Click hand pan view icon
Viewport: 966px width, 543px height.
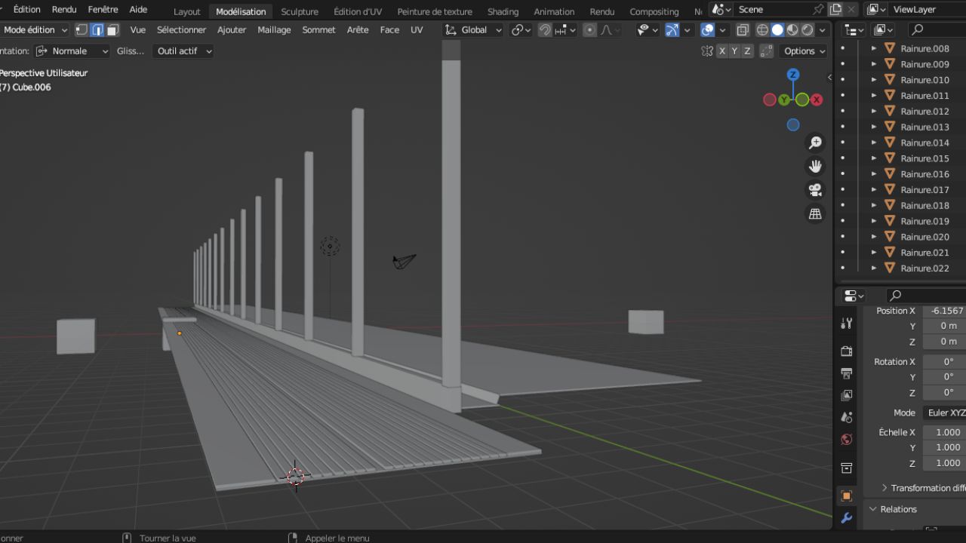pos(815,166)
